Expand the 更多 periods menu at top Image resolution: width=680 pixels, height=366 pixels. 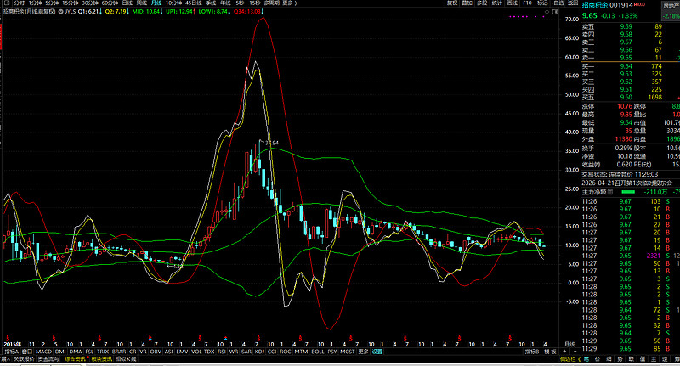(289, 3)
